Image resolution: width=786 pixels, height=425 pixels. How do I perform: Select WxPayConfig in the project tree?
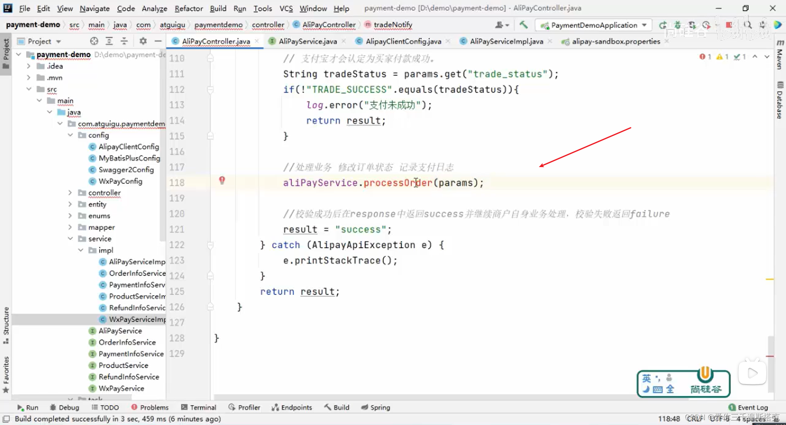coord(120,181)
